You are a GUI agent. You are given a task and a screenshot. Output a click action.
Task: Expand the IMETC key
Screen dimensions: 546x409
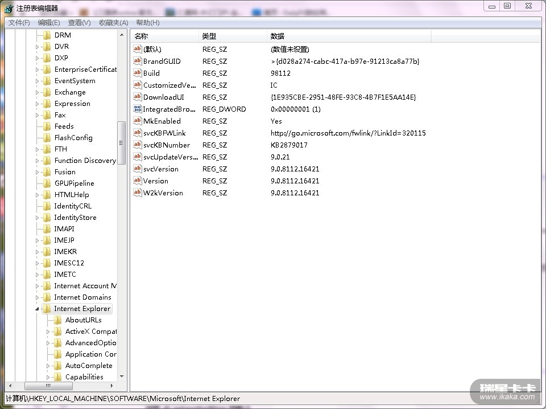coord(37,275)
